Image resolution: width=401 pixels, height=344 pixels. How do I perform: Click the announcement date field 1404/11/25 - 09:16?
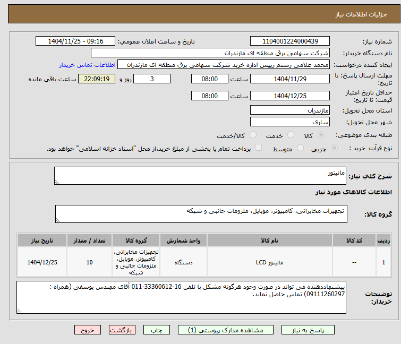75,41
